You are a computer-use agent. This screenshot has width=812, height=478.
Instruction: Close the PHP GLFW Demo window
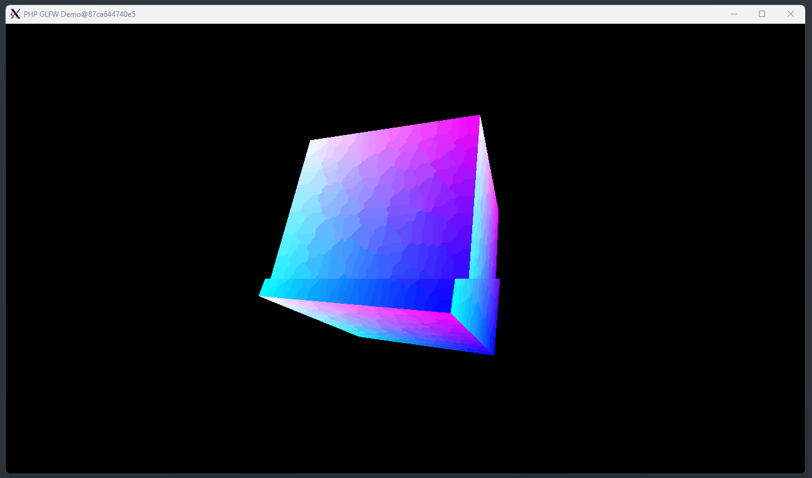coord(791,13)
